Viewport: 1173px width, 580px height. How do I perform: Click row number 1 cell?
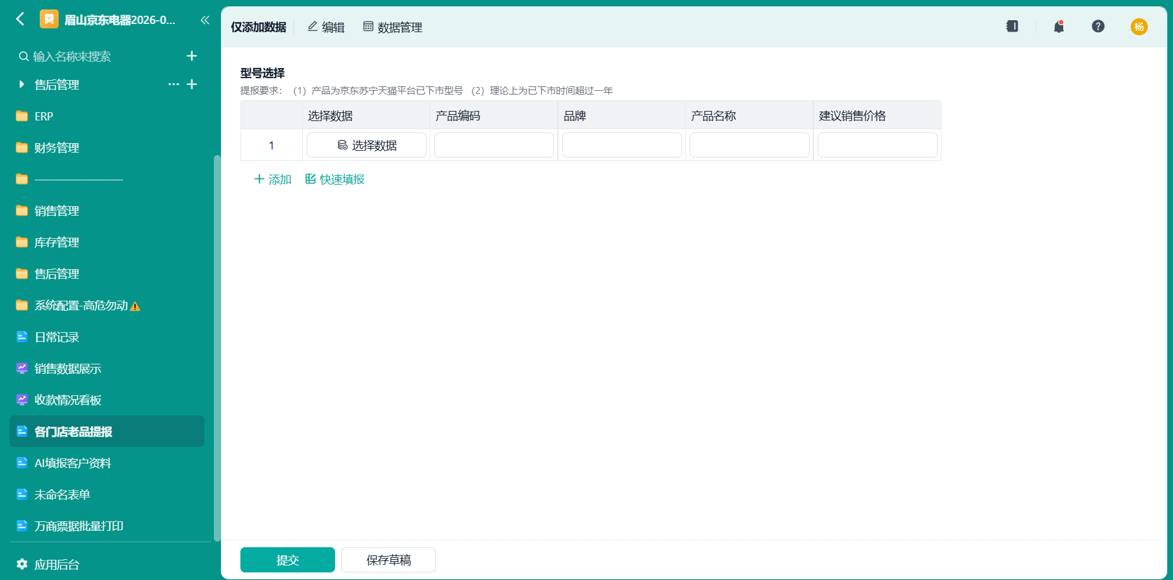(x=271, y=145)
